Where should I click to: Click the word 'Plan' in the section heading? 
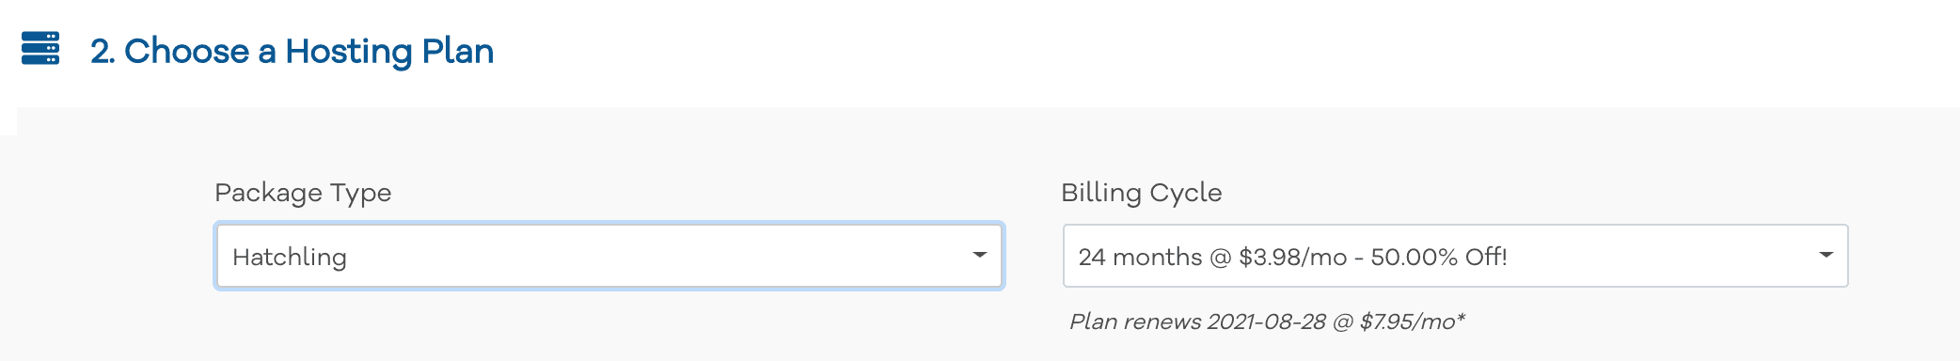point(457,51)
